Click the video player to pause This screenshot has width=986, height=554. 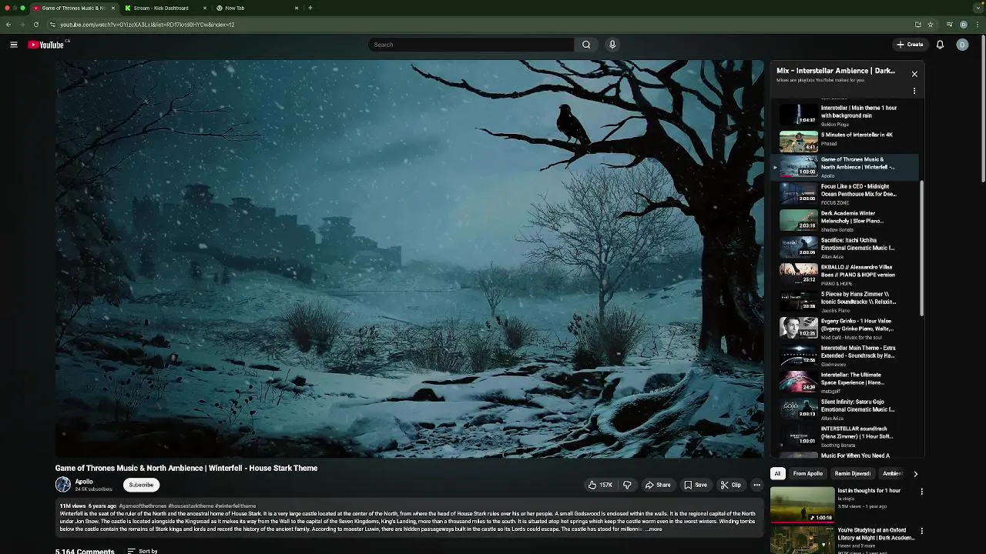pos(409,259)
